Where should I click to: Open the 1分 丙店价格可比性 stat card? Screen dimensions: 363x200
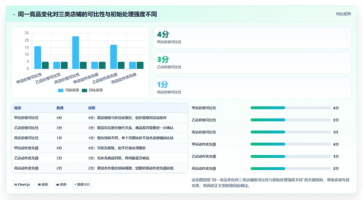(x=252, y=88)
